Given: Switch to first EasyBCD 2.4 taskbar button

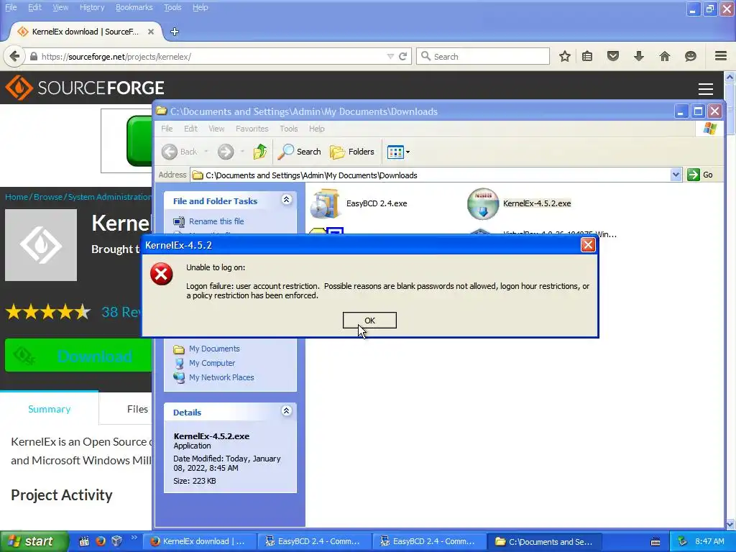Looking at the screenshot, I should pyautogui.click(x=315, y=541).
